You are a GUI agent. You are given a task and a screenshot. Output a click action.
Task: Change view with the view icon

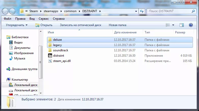coord(168,25)
